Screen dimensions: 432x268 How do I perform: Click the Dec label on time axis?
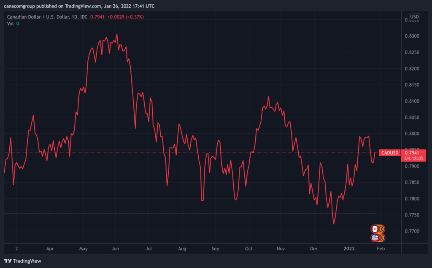314,249
